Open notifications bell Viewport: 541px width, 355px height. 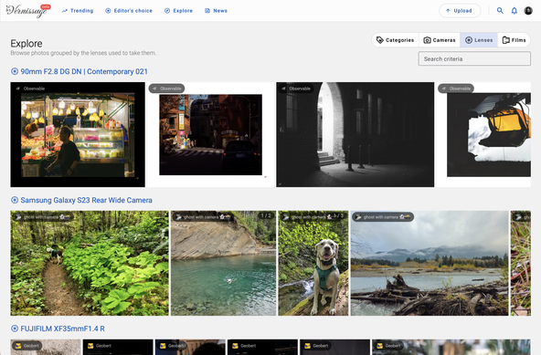click(514, 11)
